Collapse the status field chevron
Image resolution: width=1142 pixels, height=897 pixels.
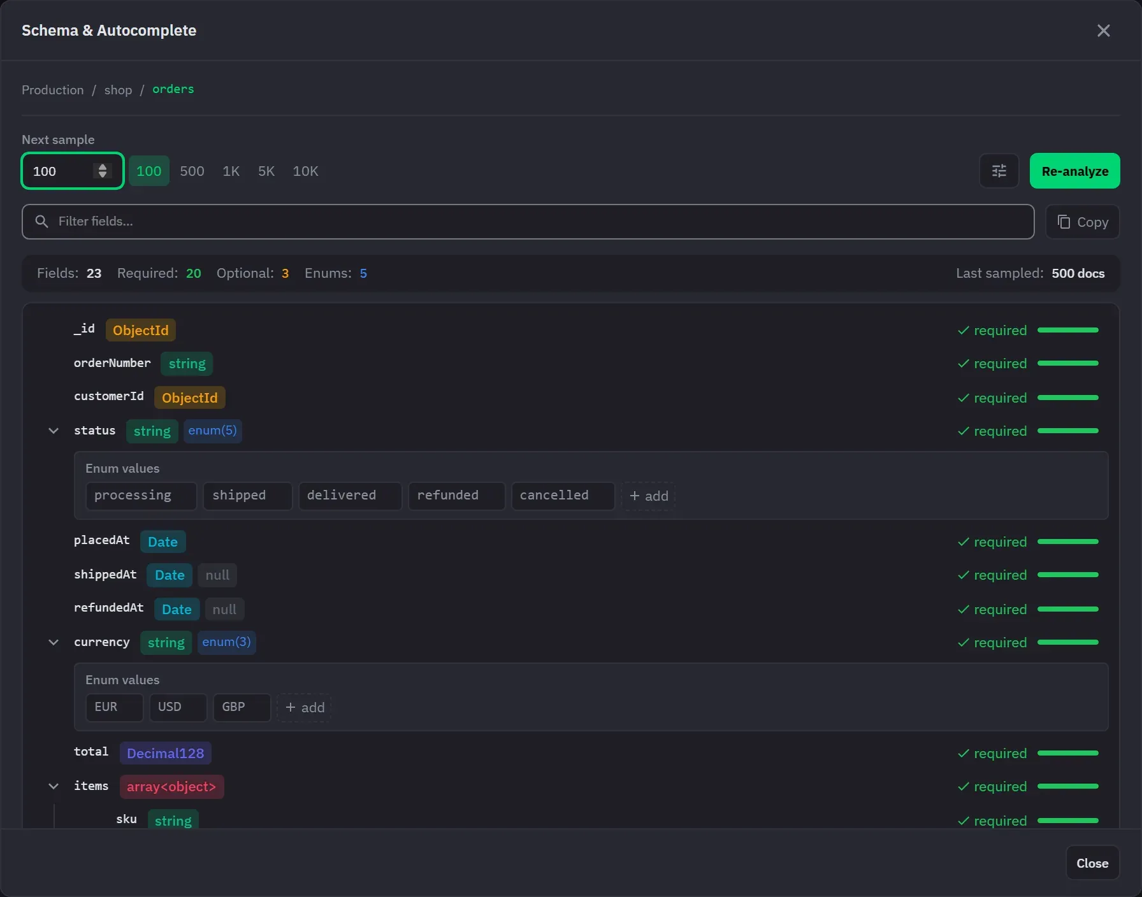coord(54,431)
